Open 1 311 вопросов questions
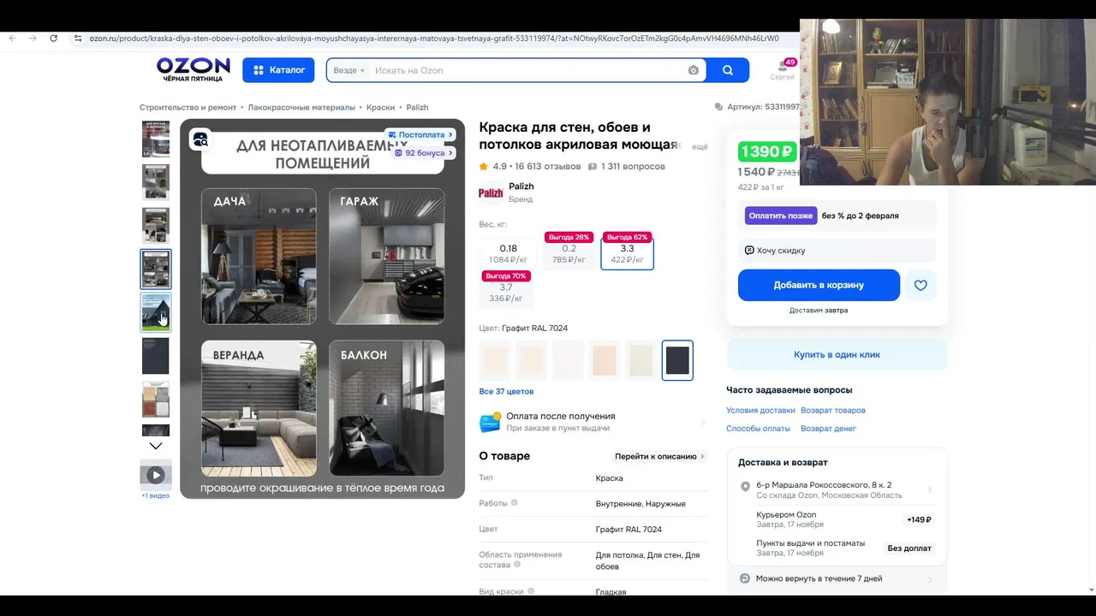The width and height of the screenshot is (1096, 616). pyautogui.click(x=633, y=167)
